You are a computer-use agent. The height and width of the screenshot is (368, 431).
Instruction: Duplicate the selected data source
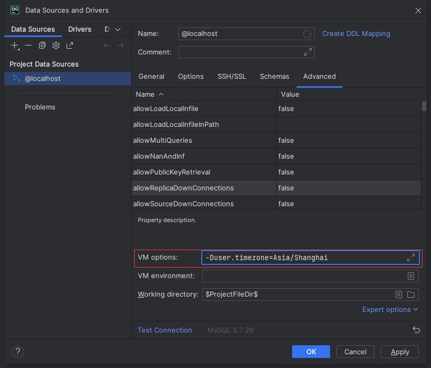pos(42,46)
